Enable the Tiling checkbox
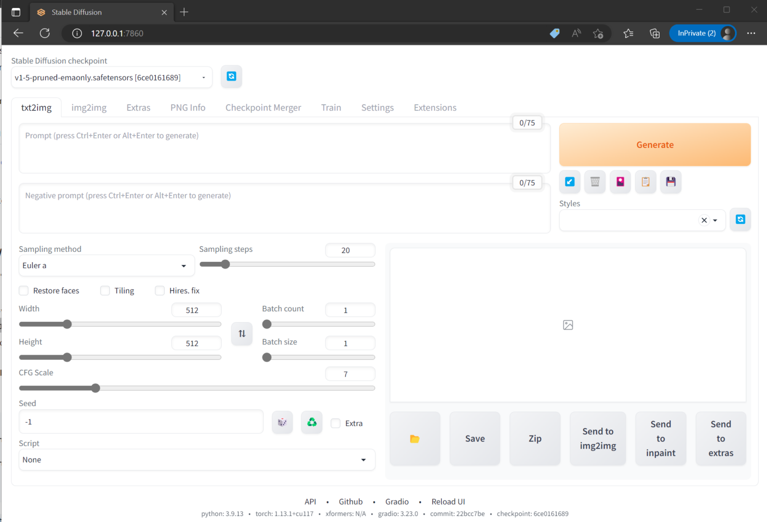The height and width of the screenshot is (522, 767). tap(105, 291)
